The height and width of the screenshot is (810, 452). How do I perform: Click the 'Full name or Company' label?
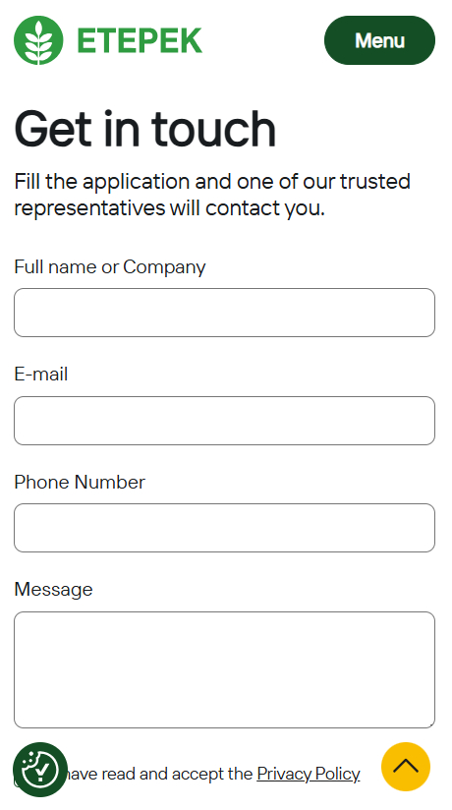click(109, 267)
